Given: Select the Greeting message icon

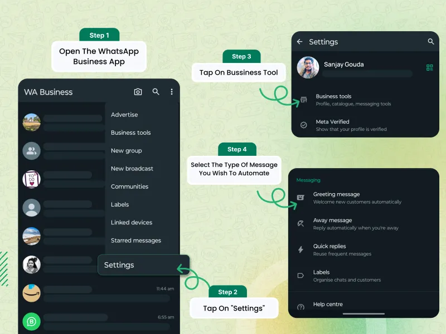Looking at the screenshot, I should pos(301,198).
